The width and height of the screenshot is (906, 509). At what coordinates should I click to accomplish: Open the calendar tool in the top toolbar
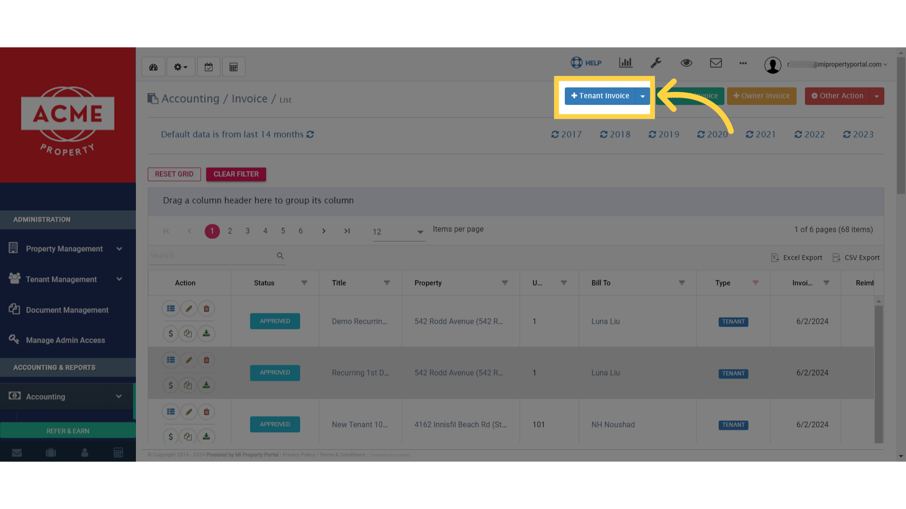pyautogui.click(x=209, y=66)
